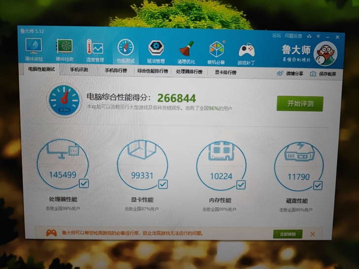The image size is (359, 269).
Task: Click the skin shirt icon in title bar
Action: [x=309, y=36]
